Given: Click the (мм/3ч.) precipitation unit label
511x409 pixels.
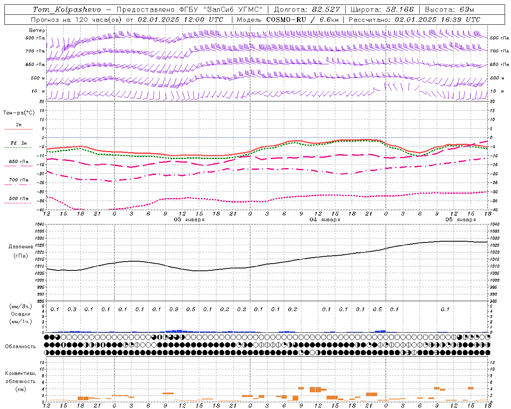Looking at the screenshot, I should [x=21, y=306].
